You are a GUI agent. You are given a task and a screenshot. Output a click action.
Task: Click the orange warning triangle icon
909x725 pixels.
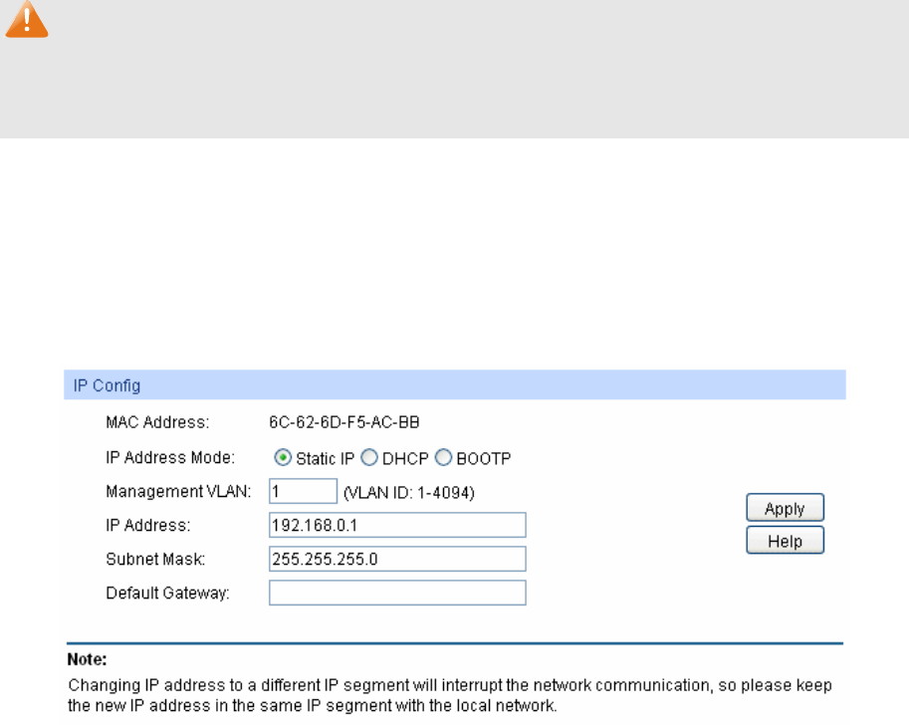coord(27,22)
